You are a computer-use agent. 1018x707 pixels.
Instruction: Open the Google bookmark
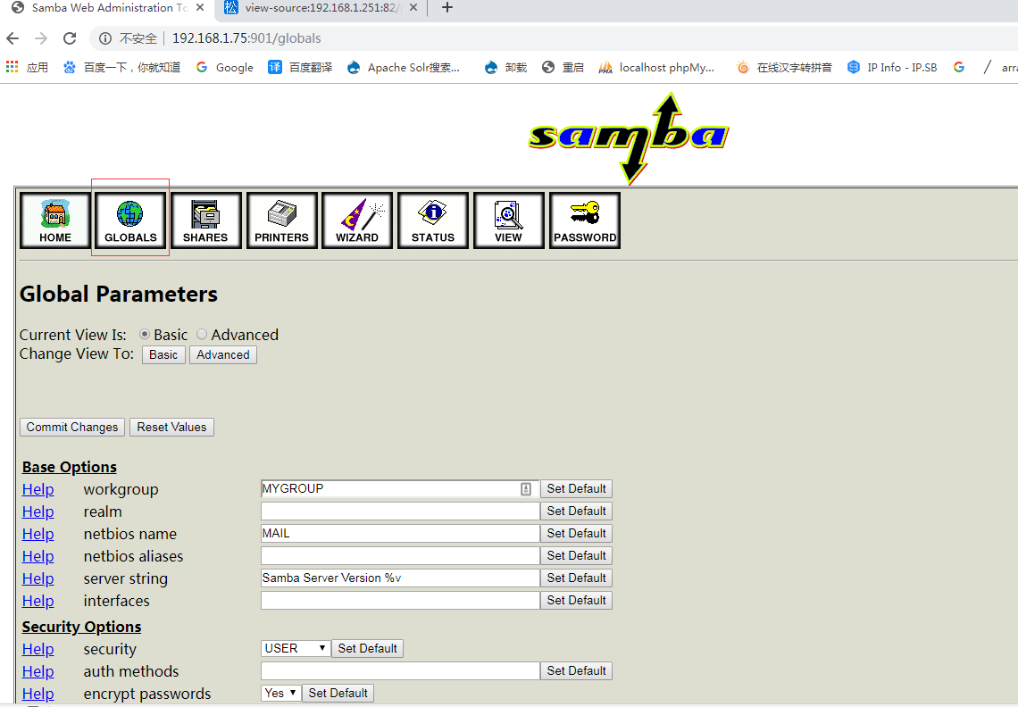[x=225, y=67]
